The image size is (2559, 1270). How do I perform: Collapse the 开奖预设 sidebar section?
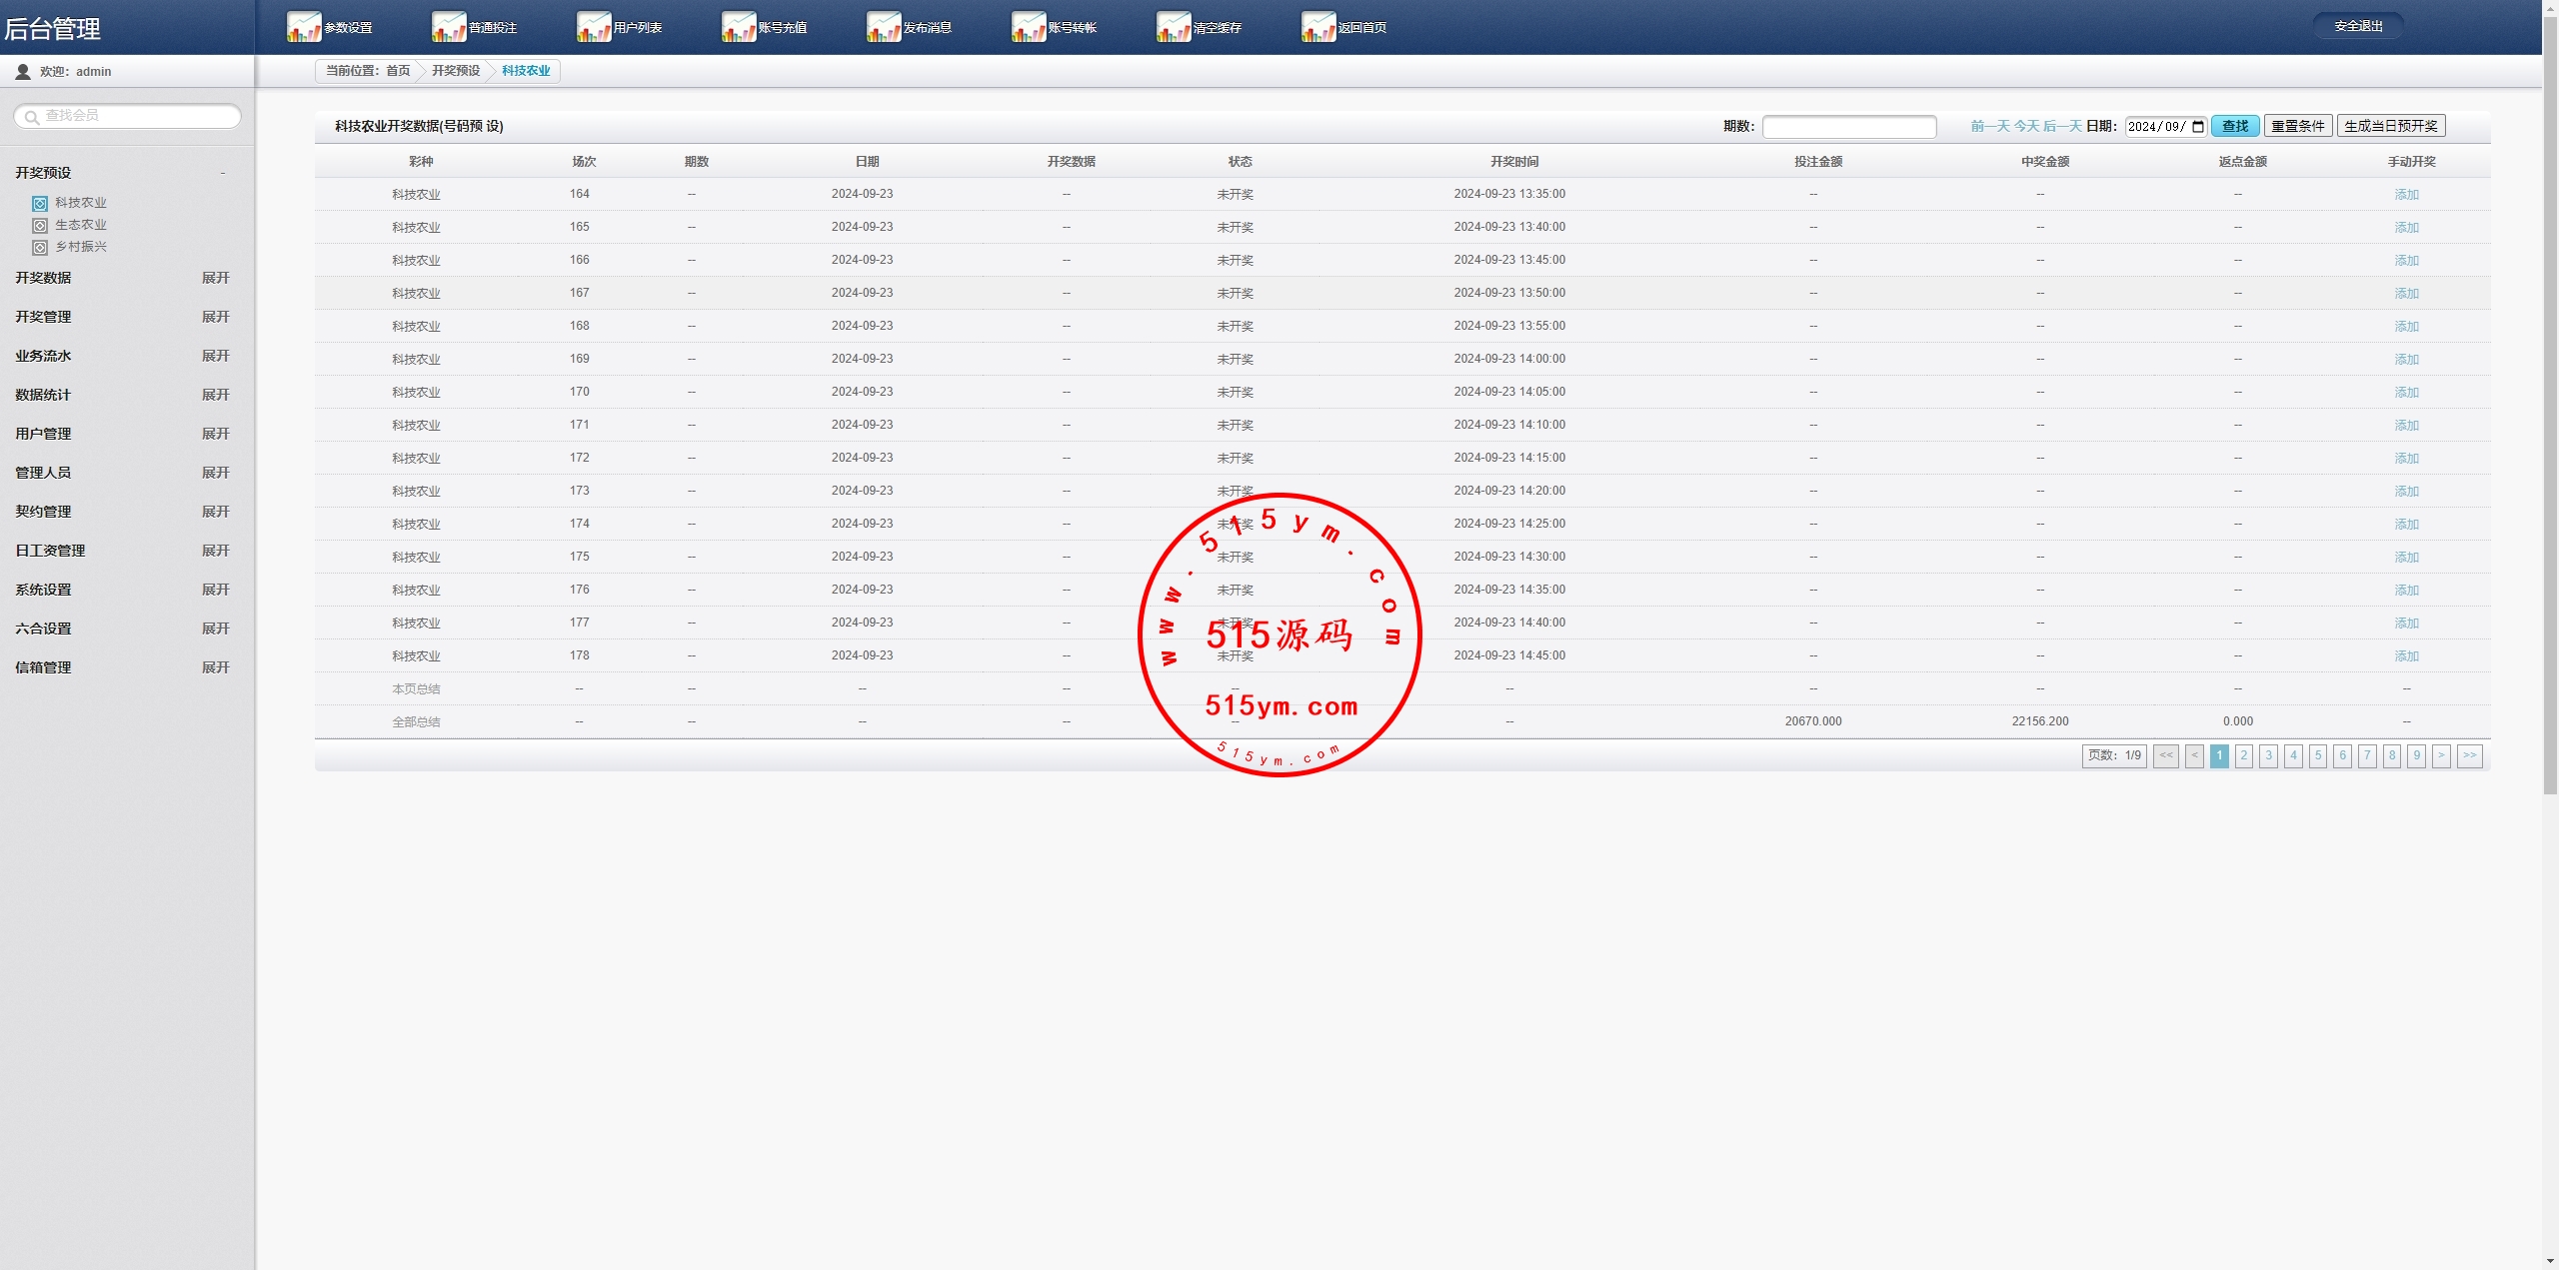tap(222, 173)
